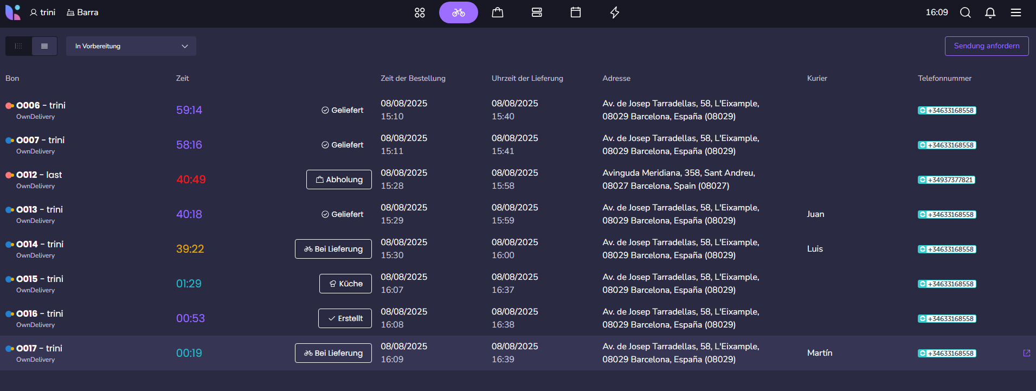Sort by Zeit der Bestellung header
Image resolution: width=1036 pixels, height=391 pixels.
[x=413, y=78]
